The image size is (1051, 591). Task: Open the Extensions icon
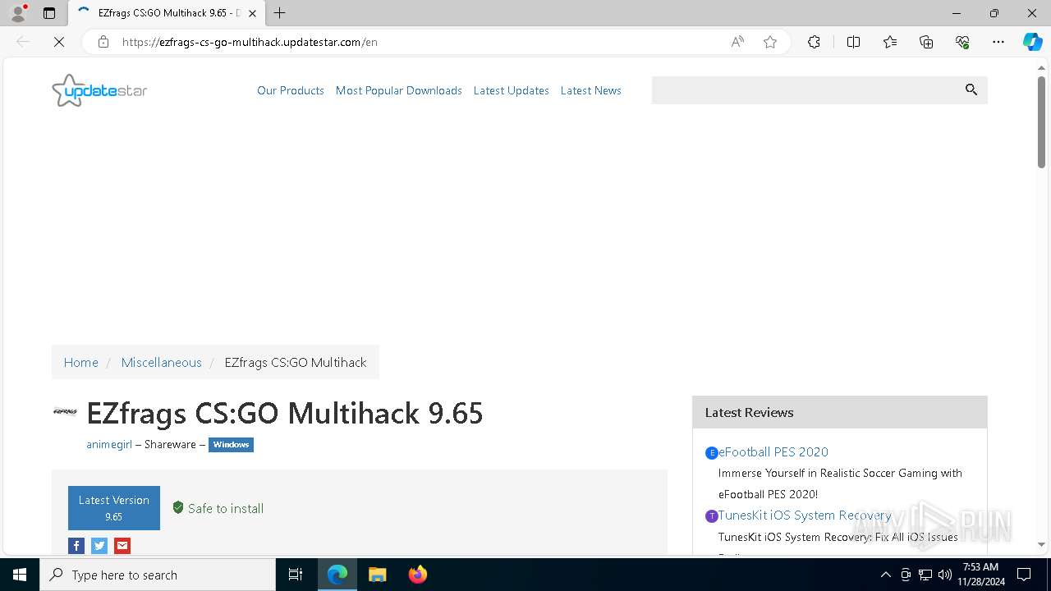(x=814, y=42)
